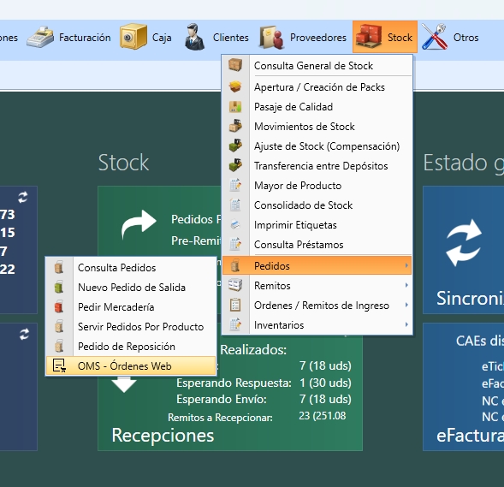The width and height of the screenshot is (504, 487).
Task: Click the Facturación cash register icon
Action: point(40,38)
